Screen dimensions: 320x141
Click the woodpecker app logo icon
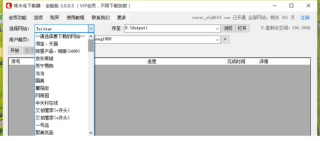pos(9,6)
